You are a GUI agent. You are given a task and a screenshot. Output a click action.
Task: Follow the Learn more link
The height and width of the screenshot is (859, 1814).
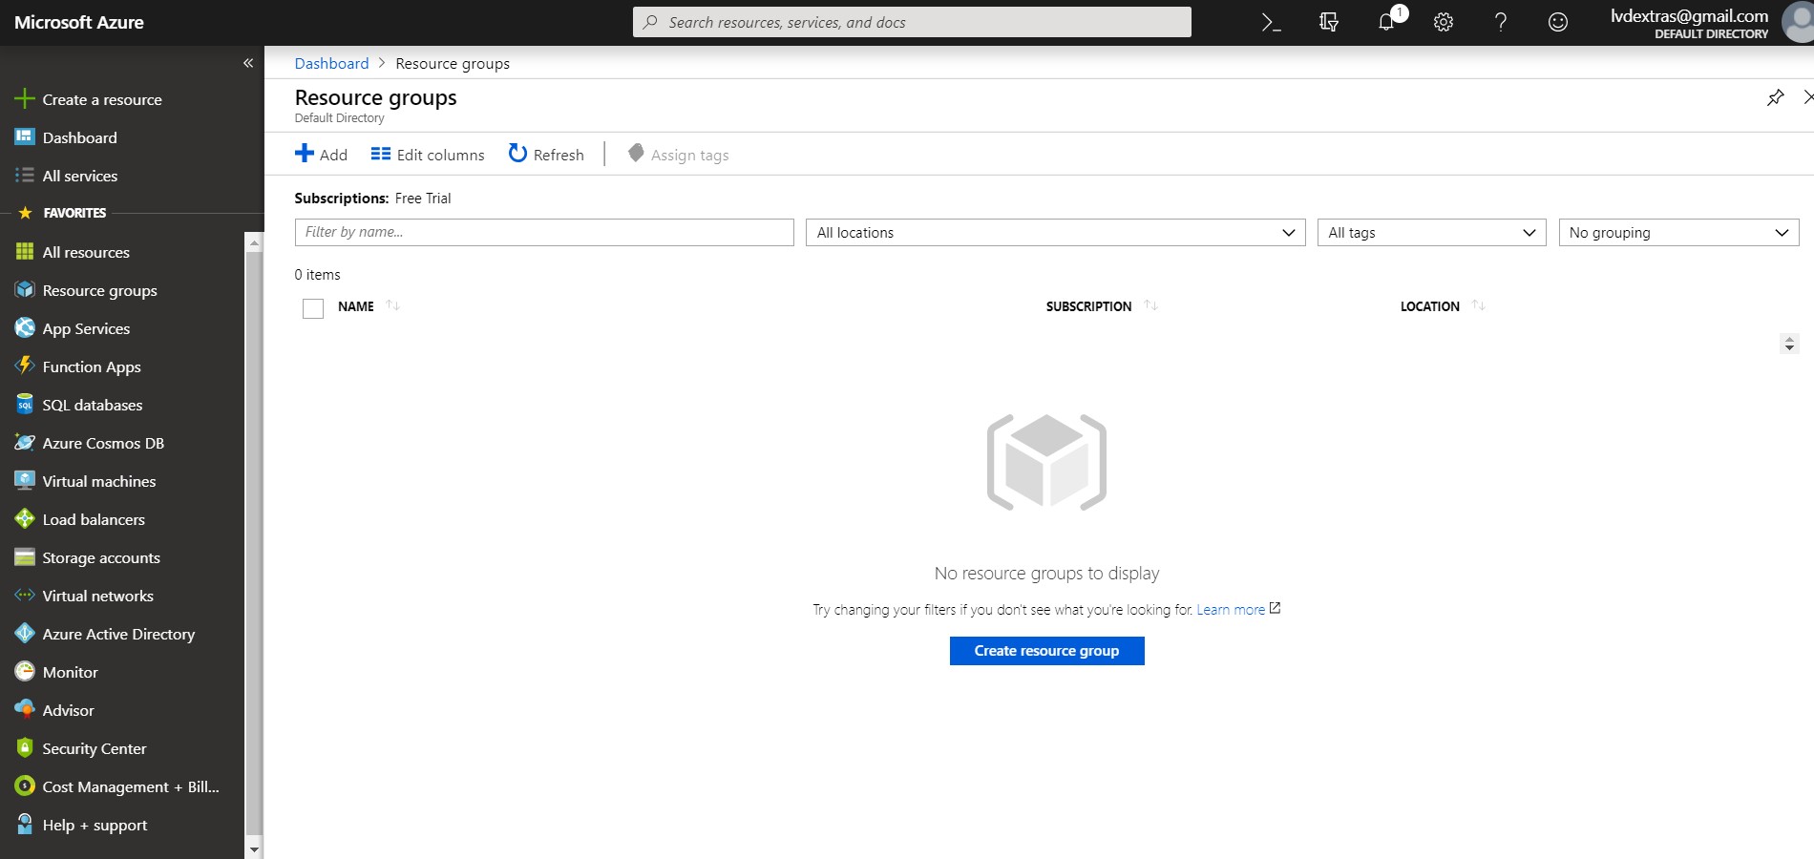[1231, 610]
